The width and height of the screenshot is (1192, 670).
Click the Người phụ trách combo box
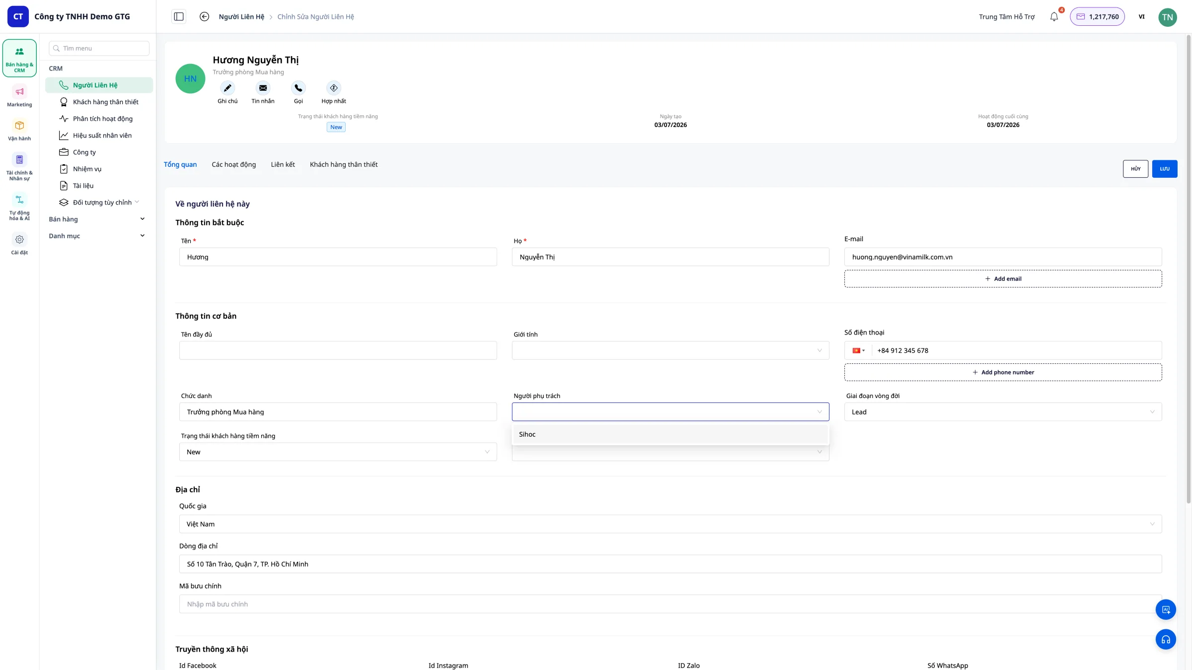tap(670, 412)
